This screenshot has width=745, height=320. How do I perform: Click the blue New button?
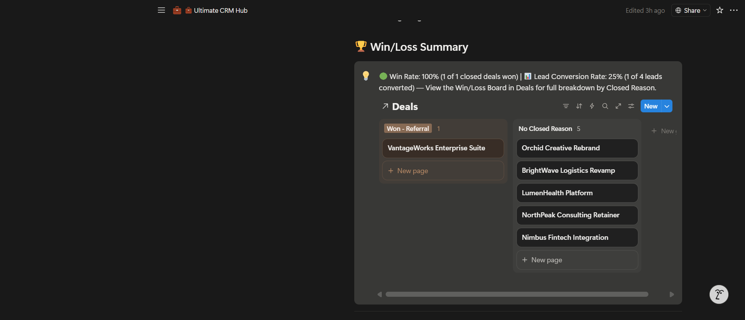pos(651,106)
